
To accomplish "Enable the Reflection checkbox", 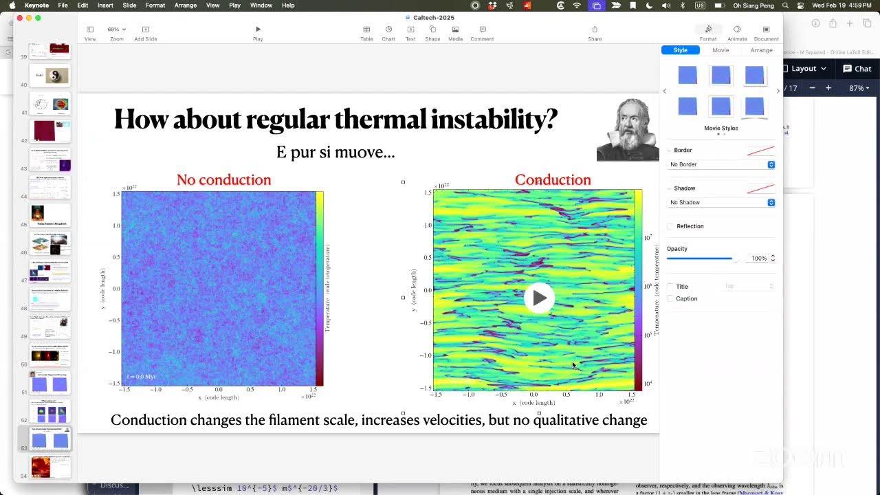I will (x=670, y=226).
